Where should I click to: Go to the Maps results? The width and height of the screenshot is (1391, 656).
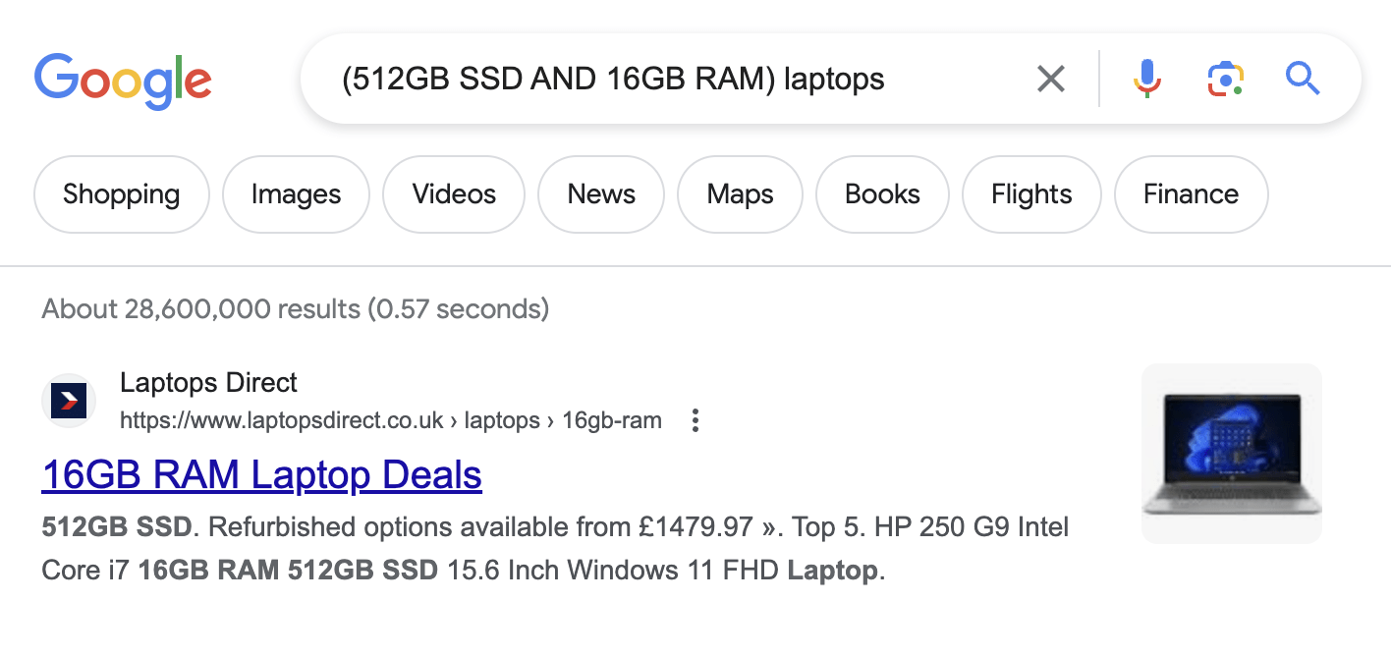click(740, 194)
